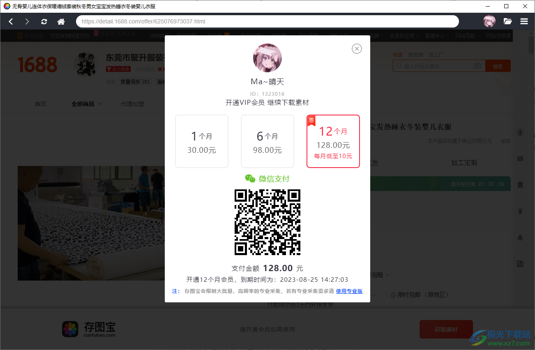Select the 找货源 search scope
The width and height of the screenshot is (535, 350).
[415, 55]
